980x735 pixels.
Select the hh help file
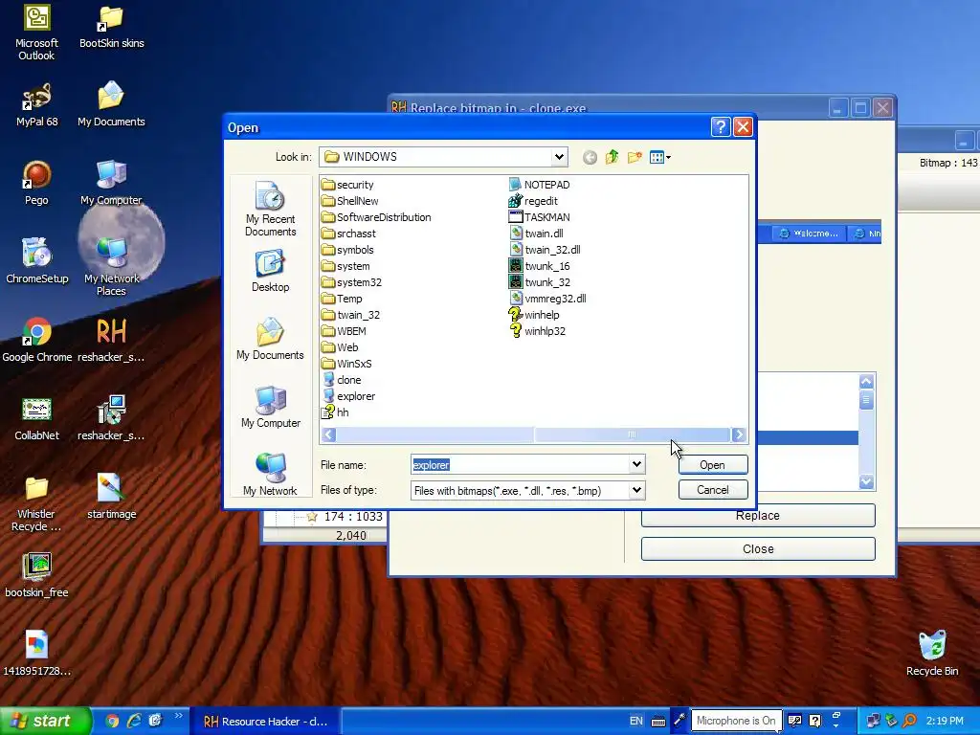tap(335, 412)
